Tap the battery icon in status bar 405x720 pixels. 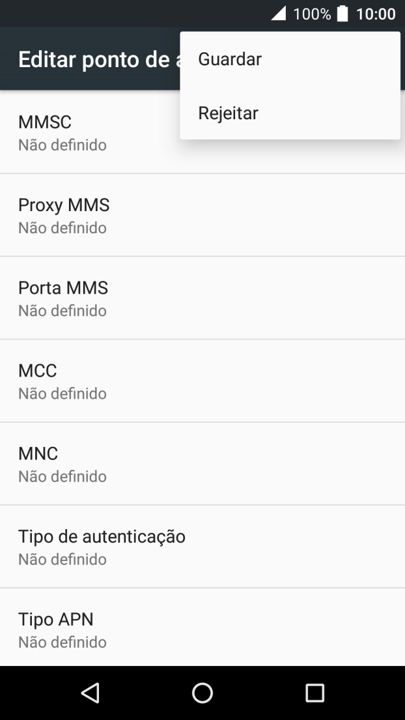click(x=342, y=13)
